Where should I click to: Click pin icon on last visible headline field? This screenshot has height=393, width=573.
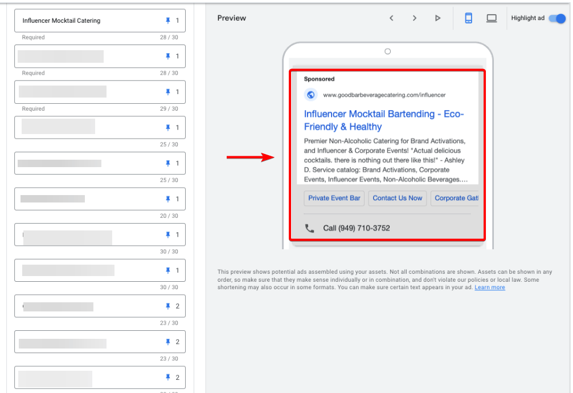coord(167,378)
